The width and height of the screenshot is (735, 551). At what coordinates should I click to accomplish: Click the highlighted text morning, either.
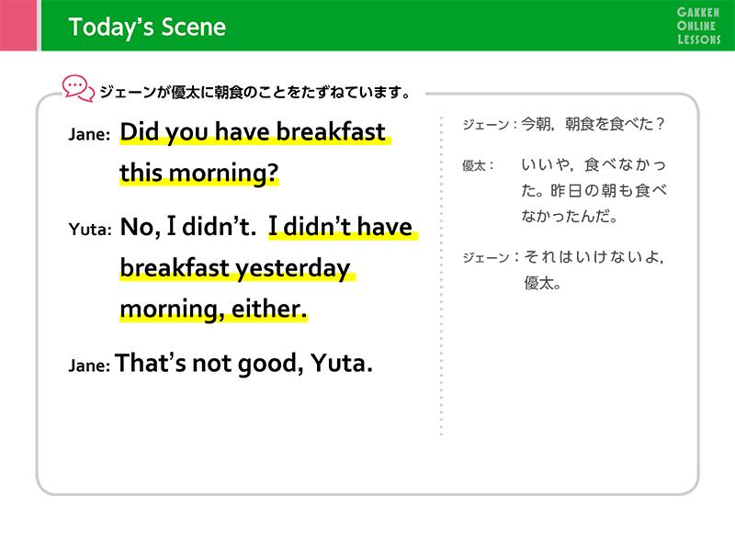click(x=214, y=309)
